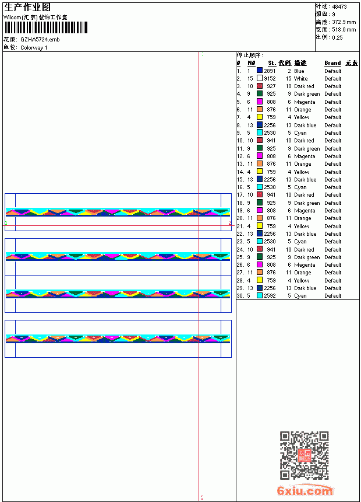Click the QR code image
This screenshot has width=361, height=502.
304,455
